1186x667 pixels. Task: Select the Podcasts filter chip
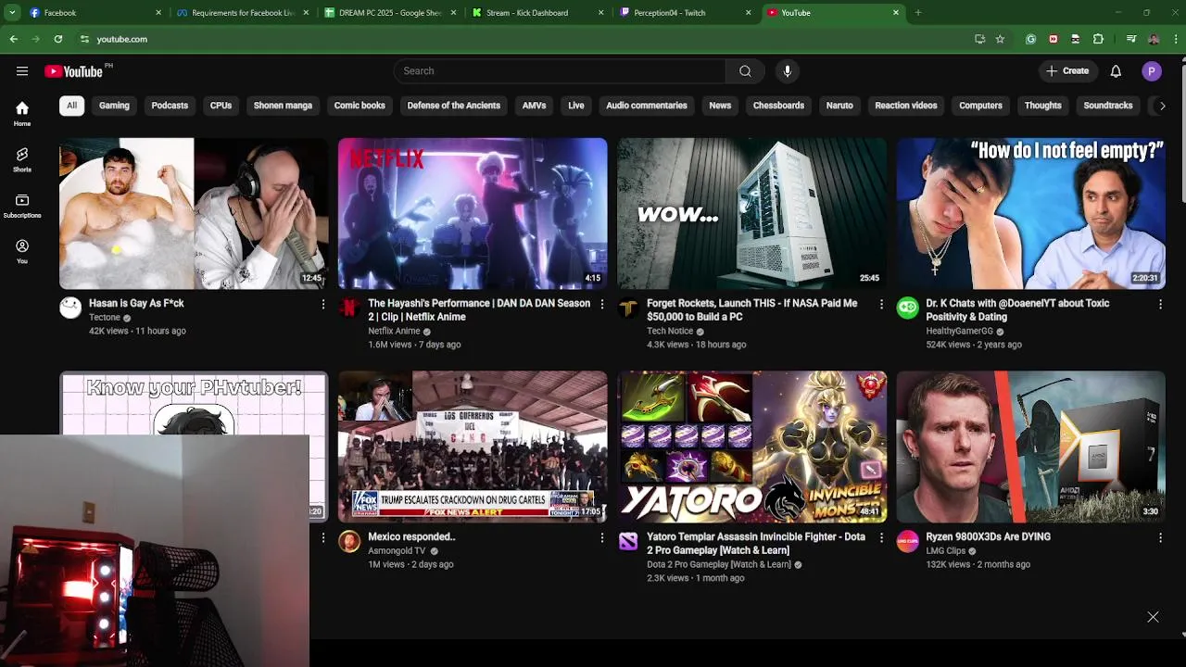click(170, 106)
